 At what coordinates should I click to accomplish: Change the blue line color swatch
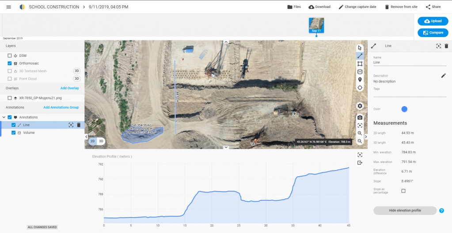click(x=404, y=109)
